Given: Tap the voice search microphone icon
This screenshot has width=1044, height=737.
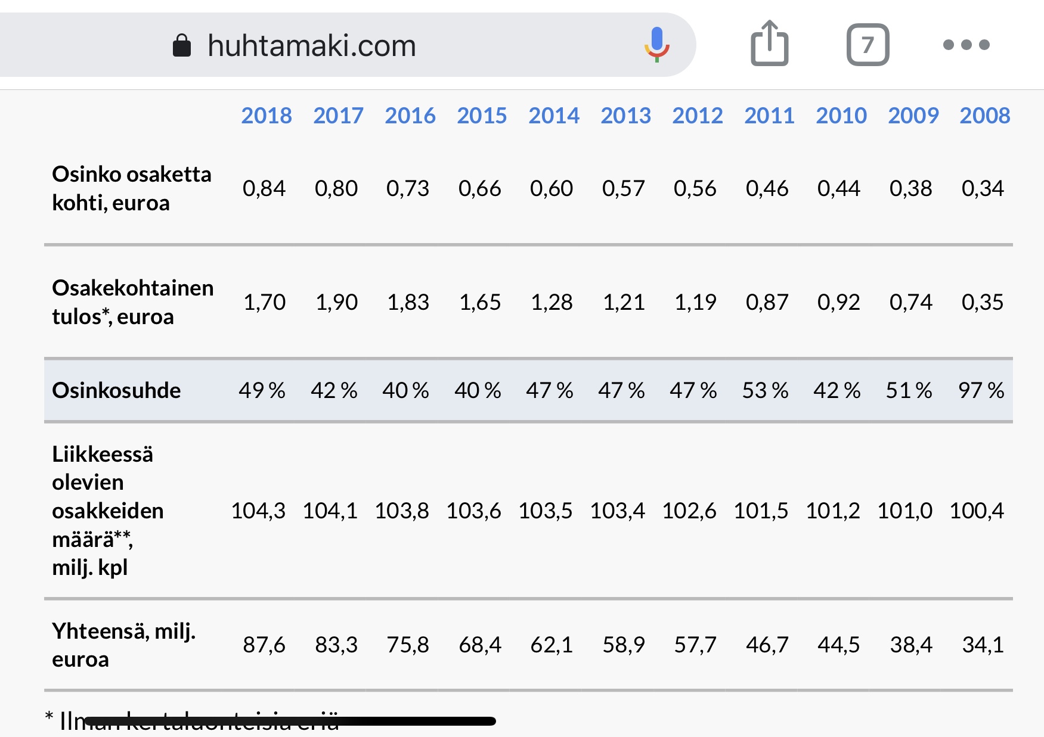Looking at the screenshot, I should [x=656, y=45].
